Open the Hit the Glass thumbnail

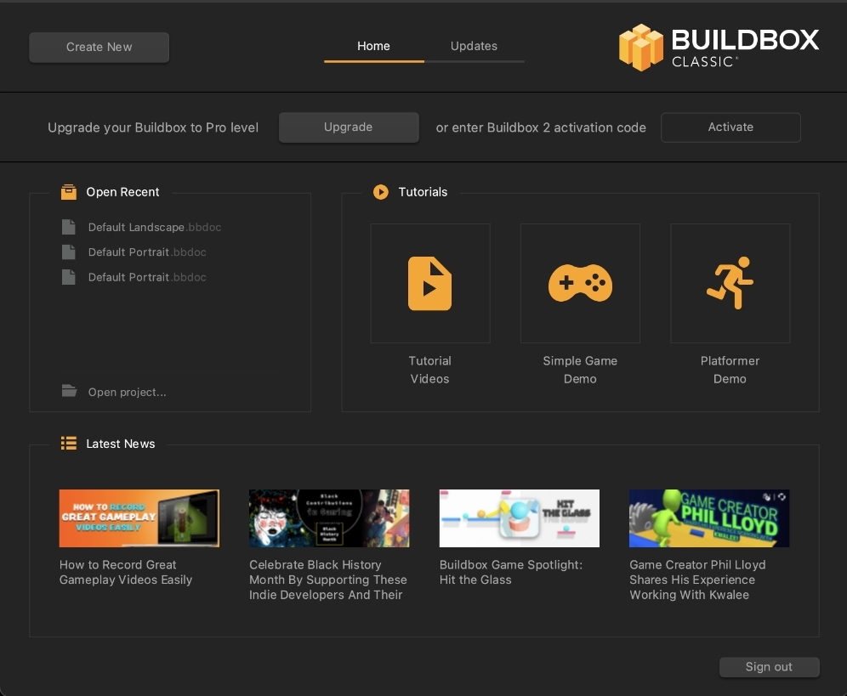[519, 518]
